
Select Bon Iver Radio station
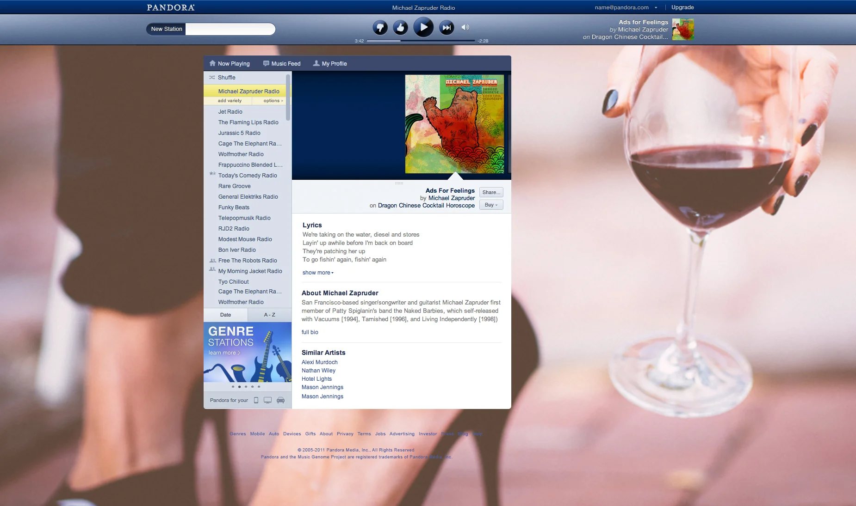[237, 250]
